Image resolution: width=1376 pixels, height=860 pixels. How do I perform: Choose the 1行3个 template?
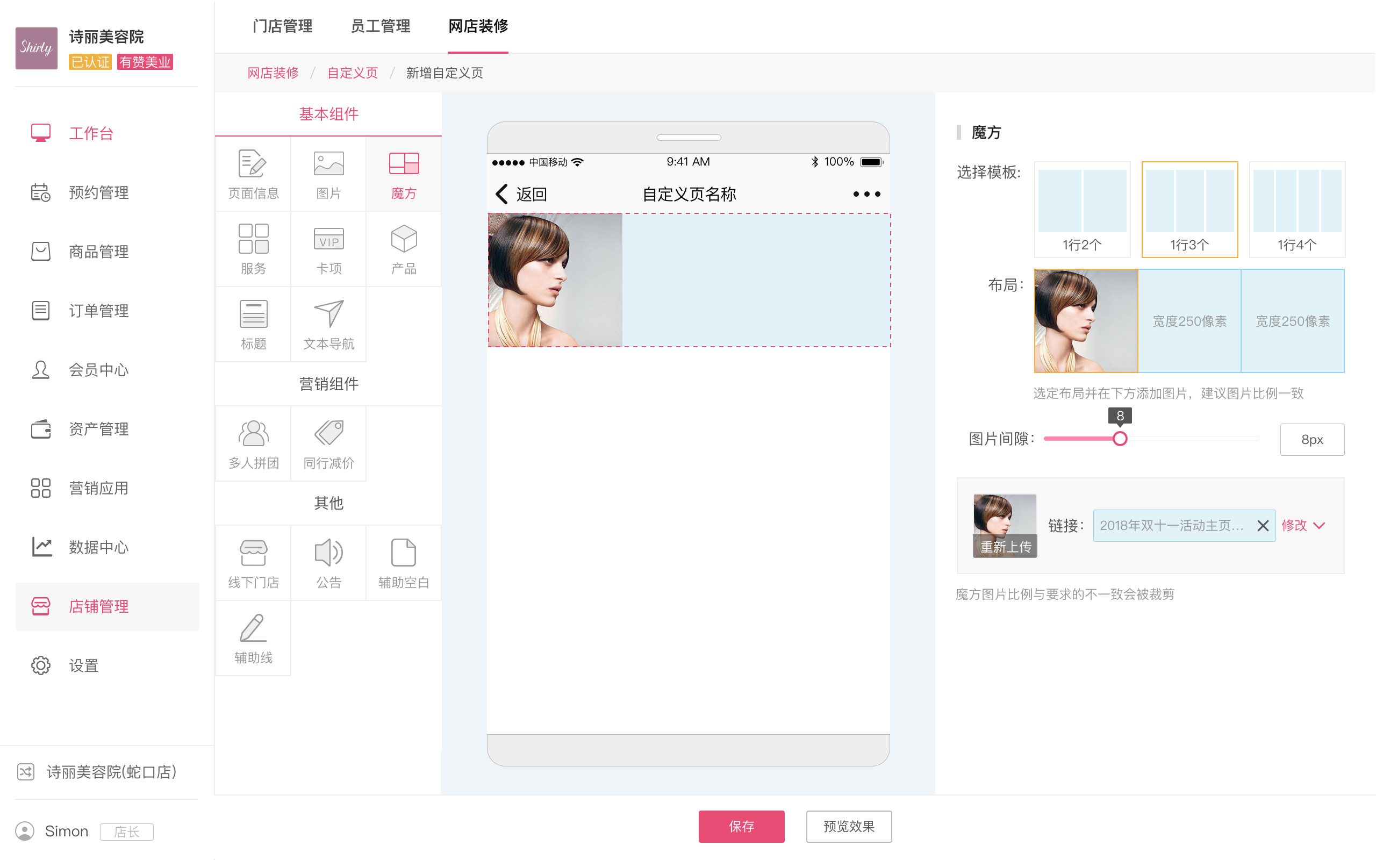pos(1189,209)
